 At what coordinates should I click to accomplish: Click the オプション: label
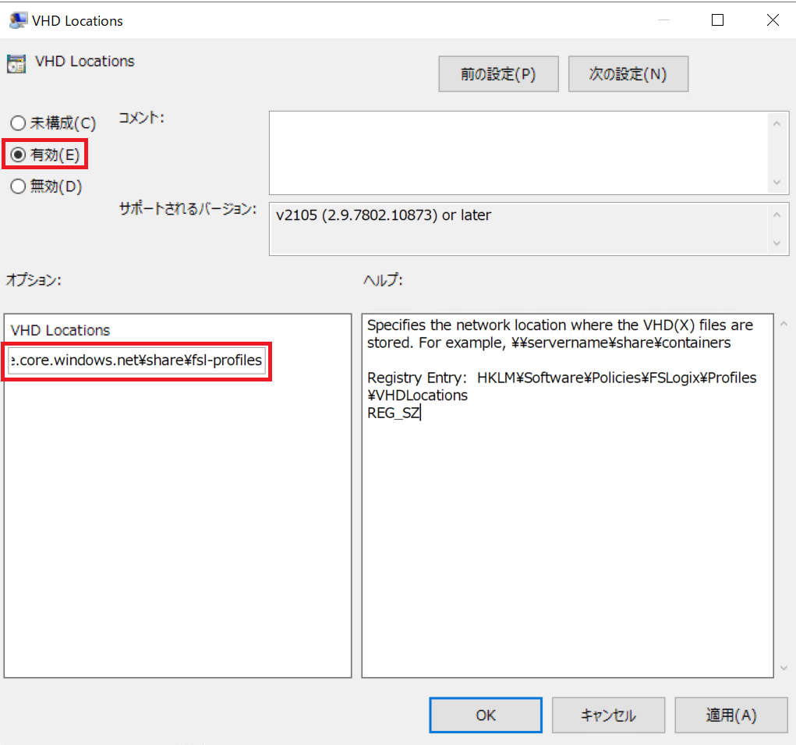tap(34, 280)
